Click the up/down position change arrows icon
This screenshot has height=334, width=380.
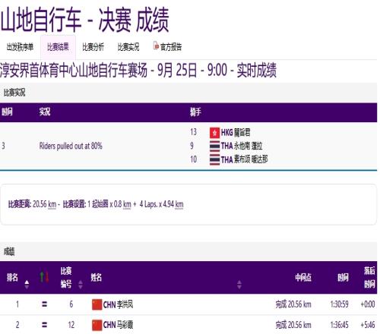(44, 277)
